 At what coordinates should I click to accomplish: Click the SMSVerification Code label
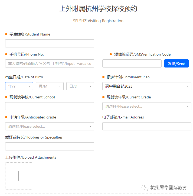click(x=142, y=54)
